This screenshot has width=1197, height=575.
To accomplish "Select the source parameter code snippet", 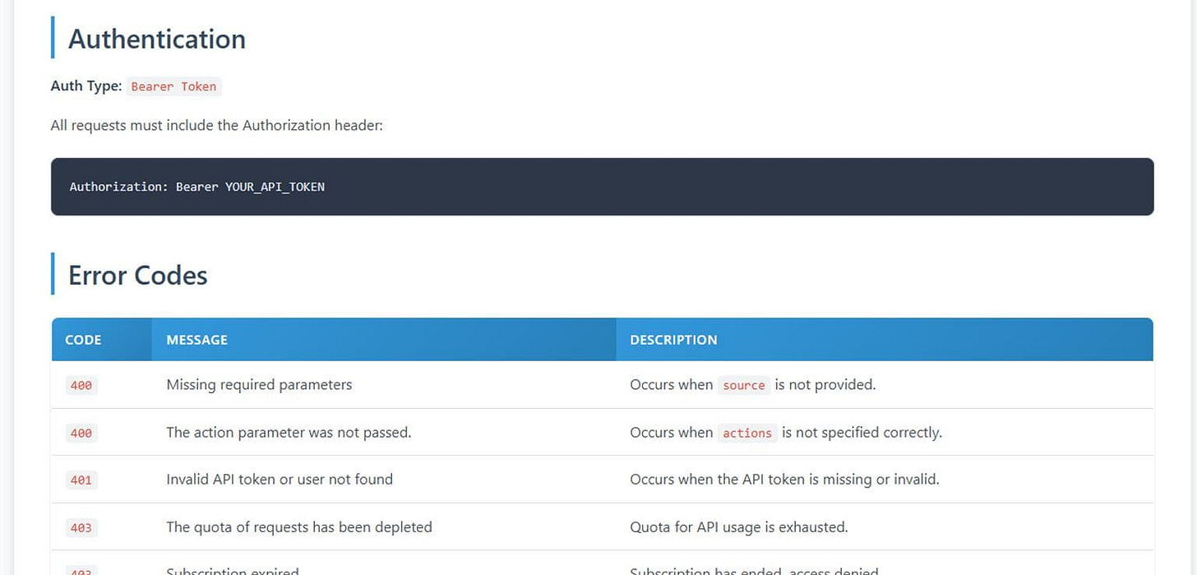I will click(x=743, y=385).
